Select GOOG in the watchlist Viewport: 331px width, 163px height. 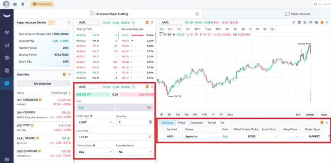[x=43, y=154]
